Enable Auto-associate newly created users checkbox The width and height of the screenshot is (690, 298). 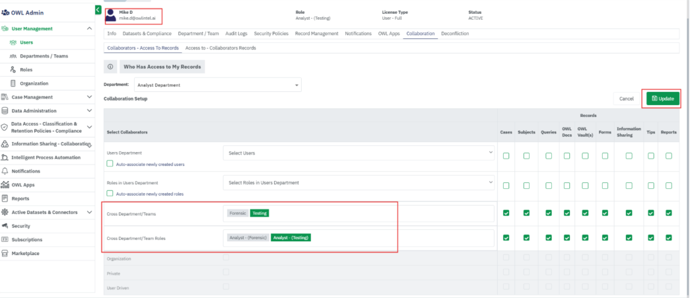(110, 163)
